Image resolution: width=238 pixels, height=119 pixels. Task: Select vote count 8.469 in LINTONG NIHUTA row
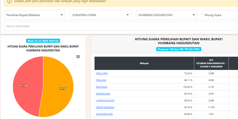tap(211, 100)
